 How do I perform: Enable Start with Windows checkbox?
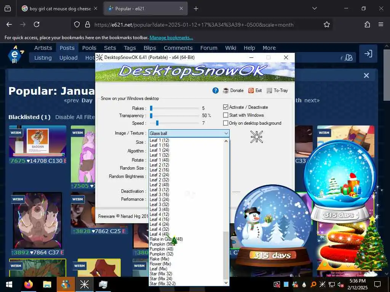tap(225, 115)
